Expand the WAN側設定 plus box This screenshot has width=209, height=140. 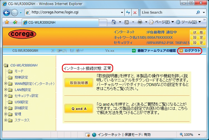click(6, 83)
